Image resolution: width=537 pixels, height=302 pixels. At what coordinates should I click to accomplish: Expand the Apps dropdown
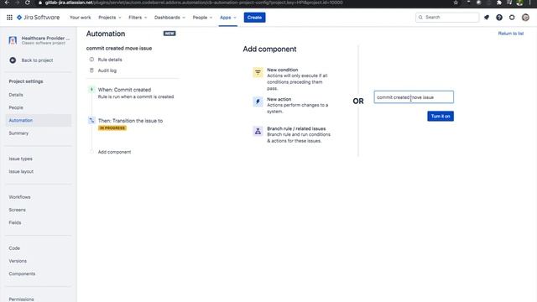pos(228,18)
